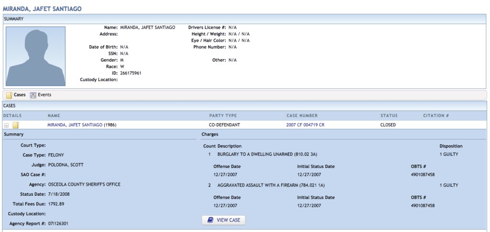Viewport: 490px width, 232px height.
Task: Click the page title MIRANDA, JAFET SANTIAGO heading
Action: click(43, 9)
